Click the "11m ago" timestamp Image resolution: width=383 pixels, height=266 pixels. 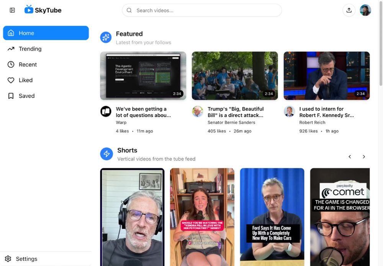tap(145, 131)
